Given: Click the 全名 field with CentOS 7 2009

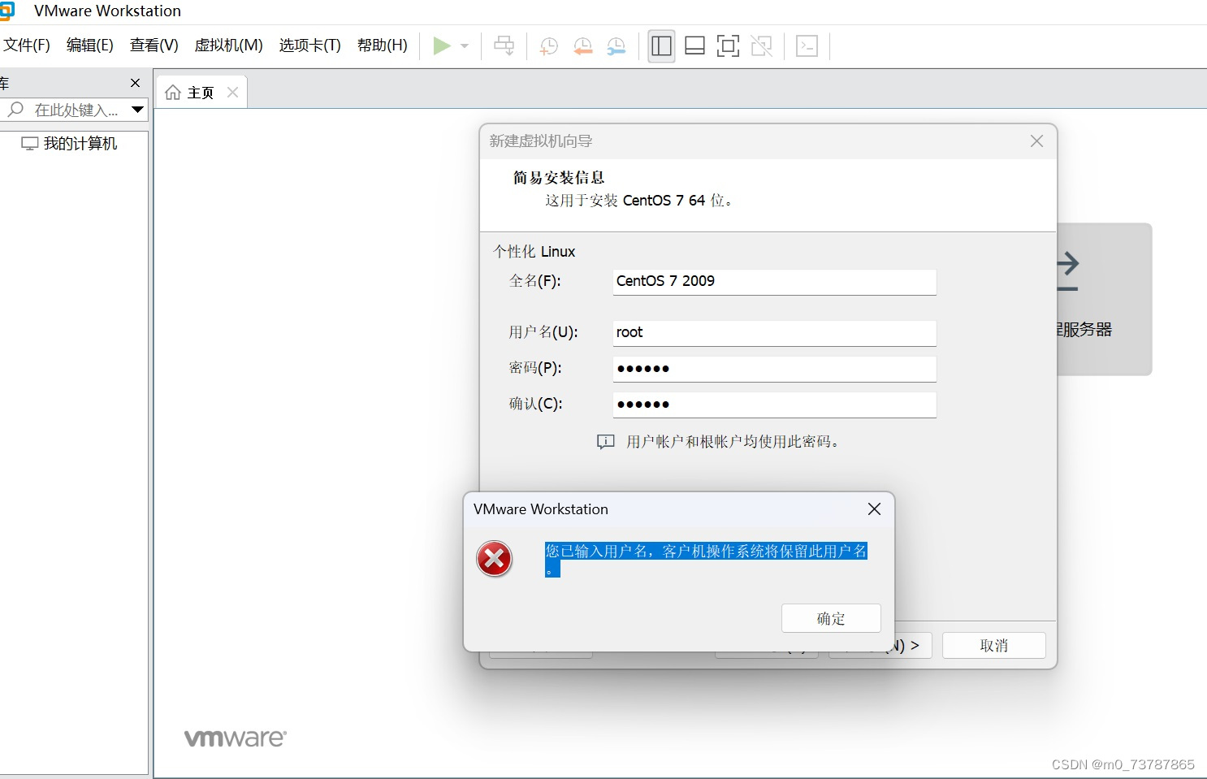Looking at the screenshot, I should point(774,282).
